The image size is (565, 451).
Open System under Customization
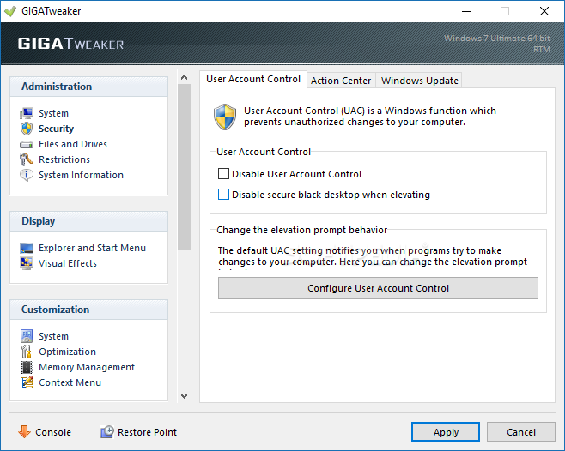tap(53, 336)
